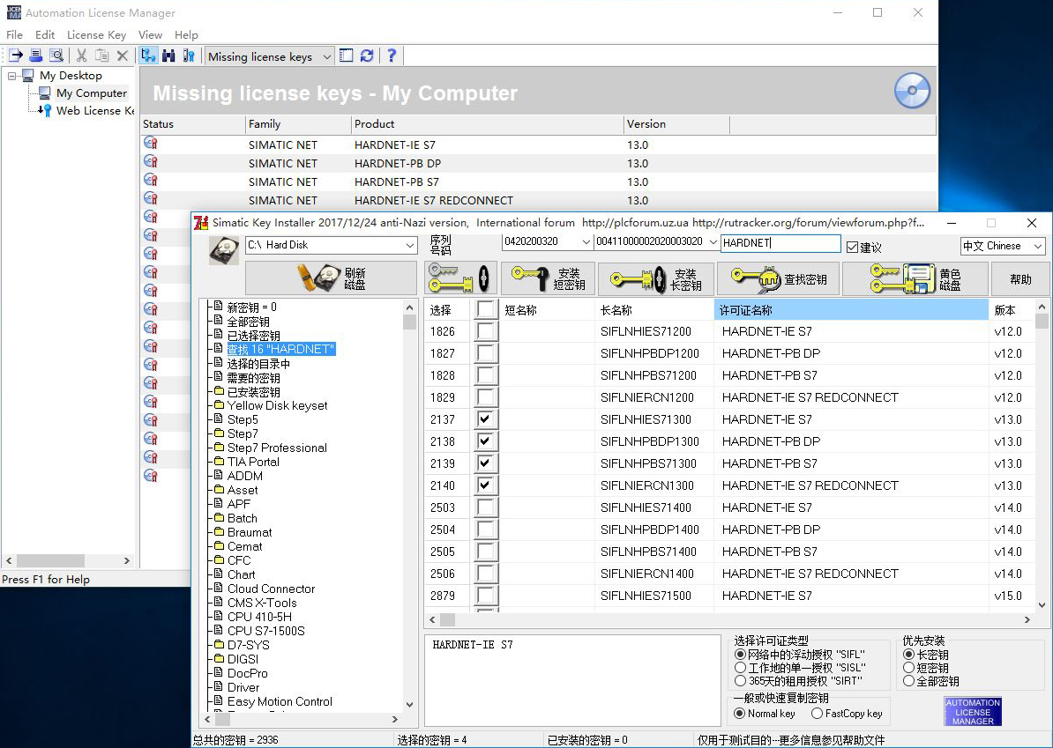Select the 全部密钥 tree item
The image size is (1053, 748).
pyautogui.click(x=248, y=322)
